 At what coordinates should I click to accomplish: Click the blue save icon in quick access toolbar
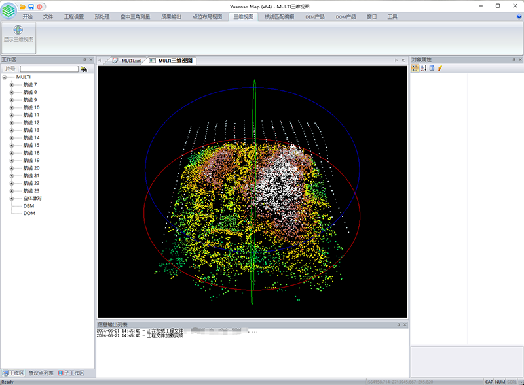31,6
